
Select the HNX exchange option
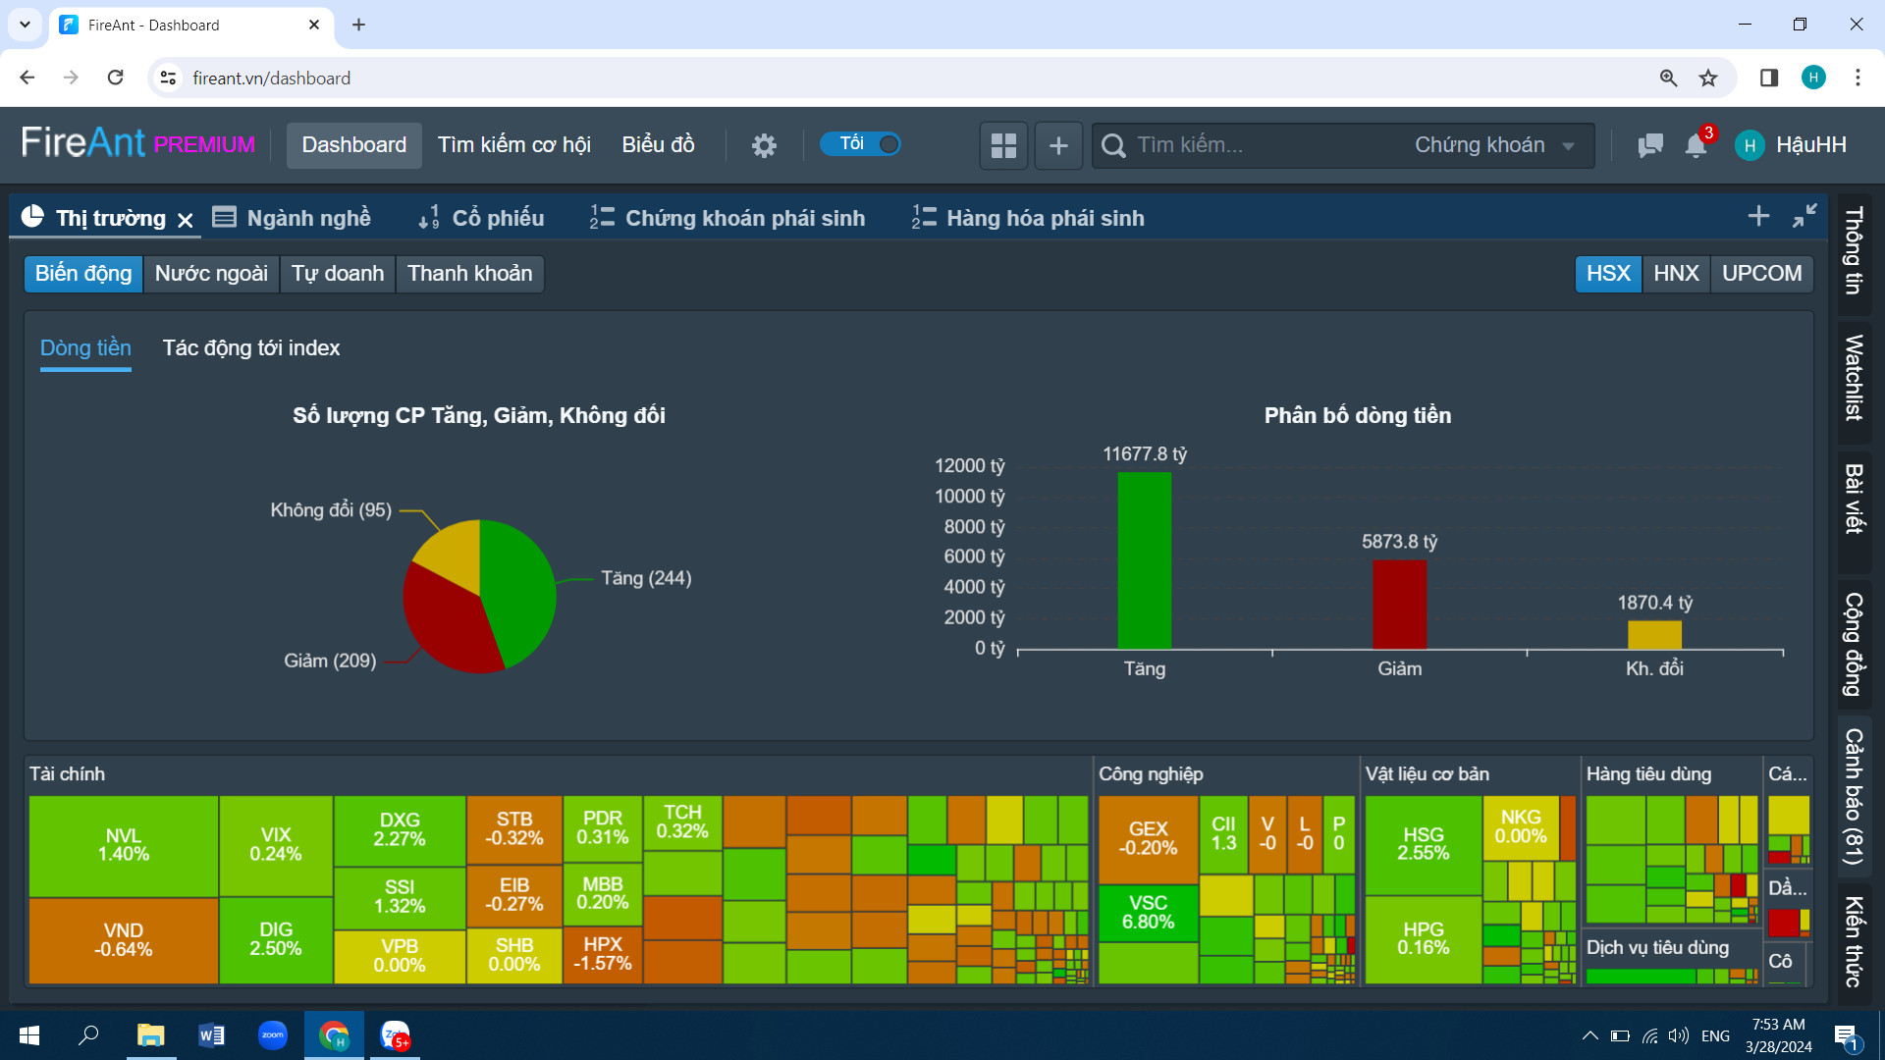click(1676, 273)
